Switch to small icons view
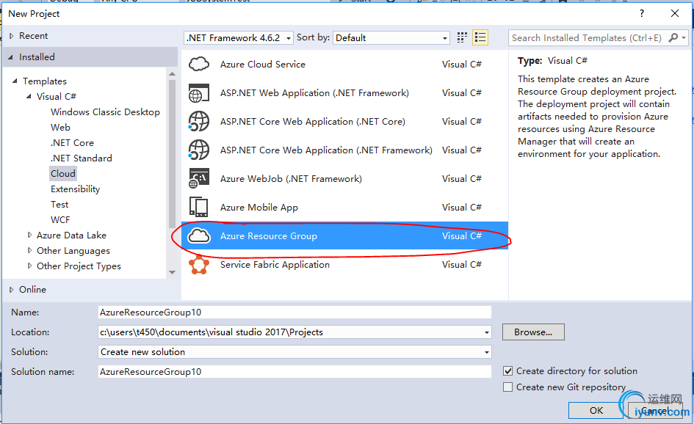Image resolution: width=694 pixels, height=424 pixels. (x=462, y=37)
